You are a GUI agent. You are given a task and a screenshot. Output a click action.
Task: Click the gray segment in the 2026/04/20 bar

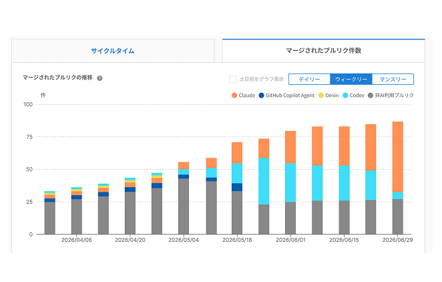click(130, 213)
